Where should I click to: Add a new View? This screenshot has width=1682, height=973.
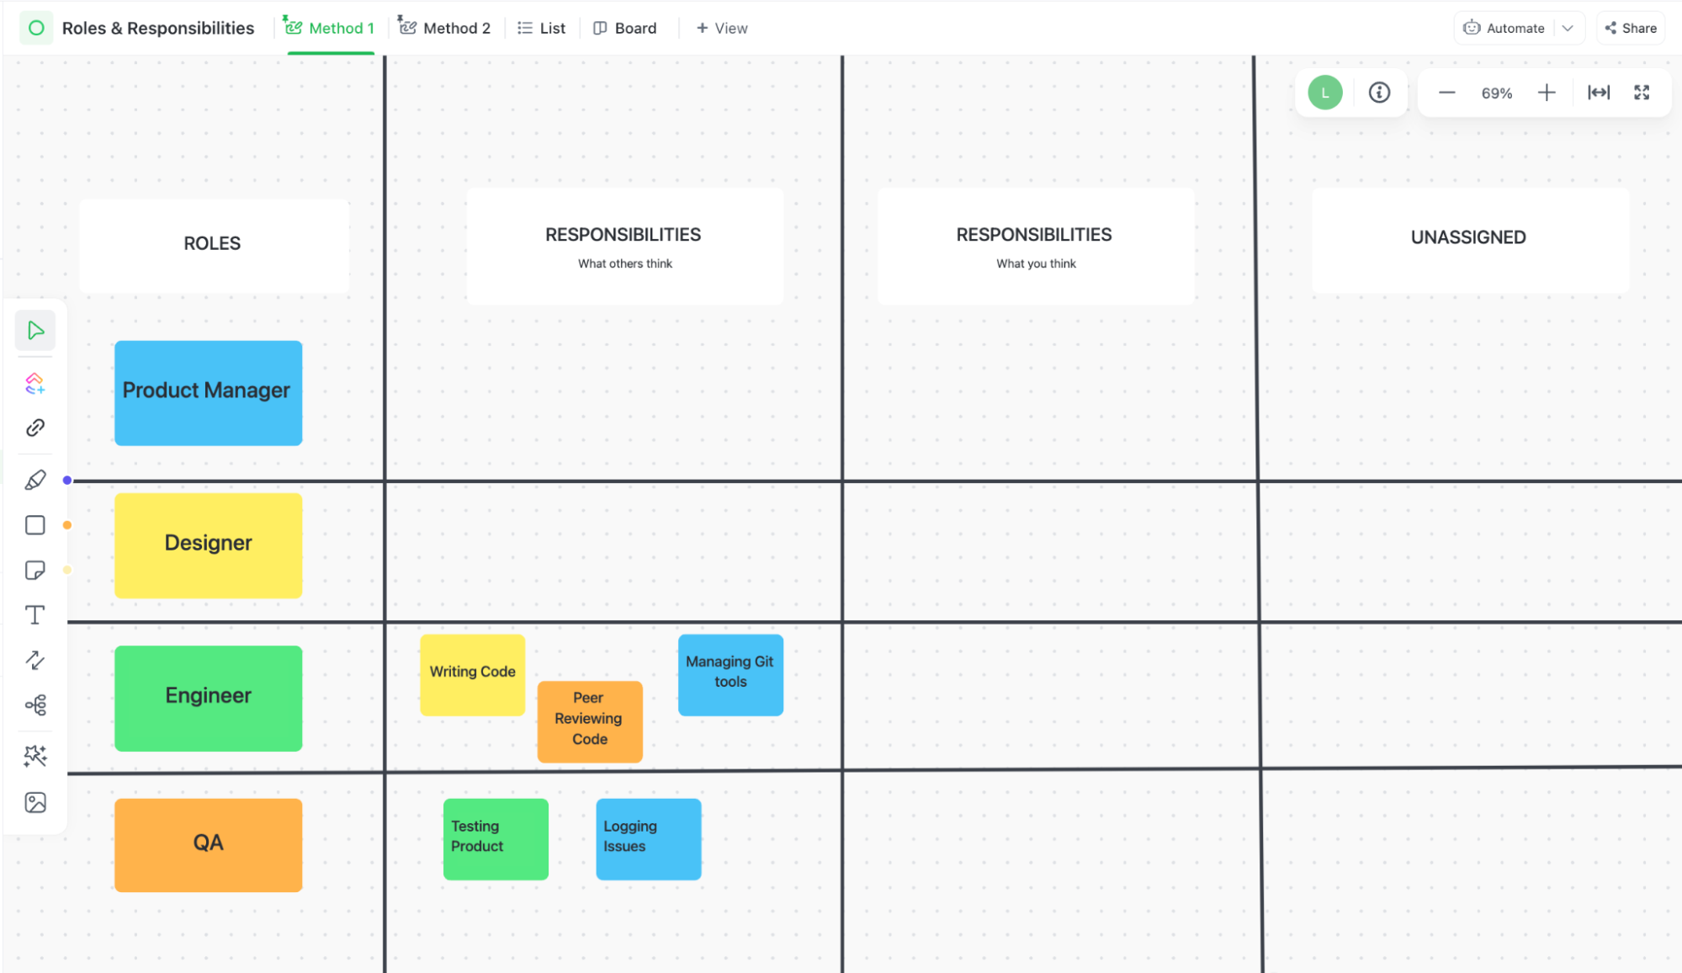click(722, 28)
